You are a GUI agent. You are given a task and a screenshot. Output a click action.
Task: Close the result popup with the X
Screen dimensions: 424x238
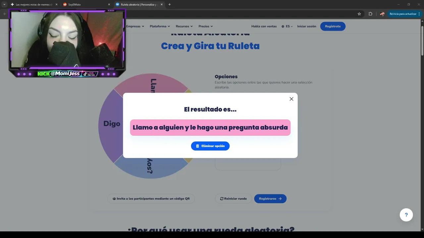pos(291,99)
